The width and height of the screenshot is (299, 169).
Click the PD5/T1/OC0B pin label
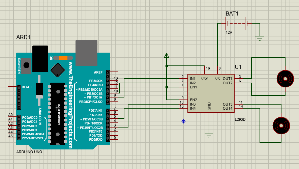(x=91, y=119)
